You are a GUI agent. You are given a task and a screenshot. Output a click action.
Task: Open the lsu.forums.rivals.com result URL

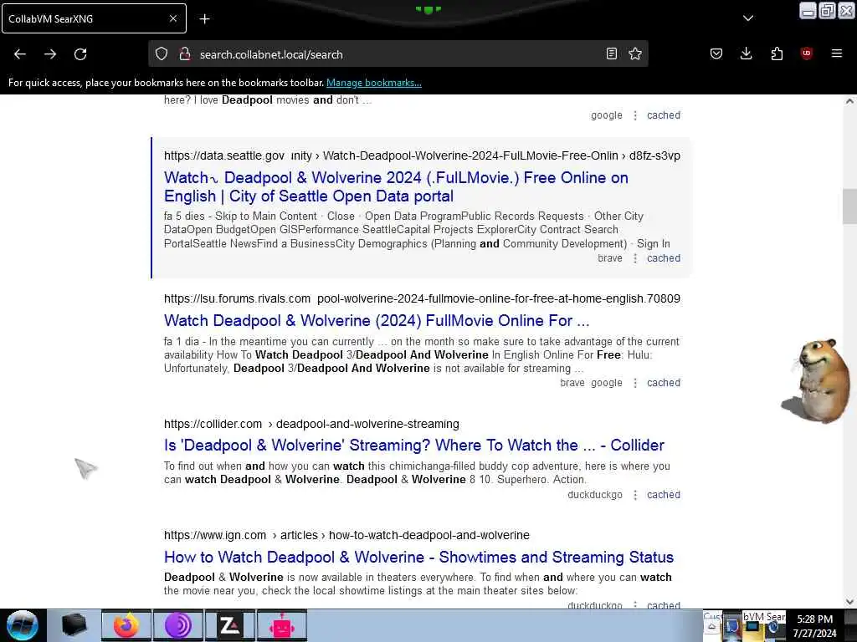point(422,298)
